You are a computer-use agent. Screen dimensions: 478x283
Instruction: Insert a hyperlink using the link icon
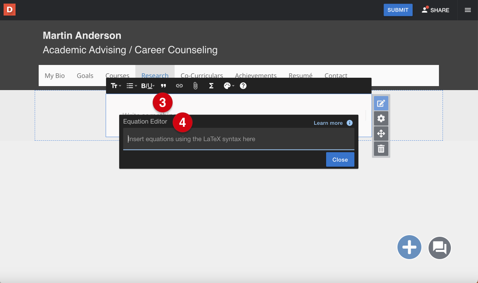pos(179,86)
